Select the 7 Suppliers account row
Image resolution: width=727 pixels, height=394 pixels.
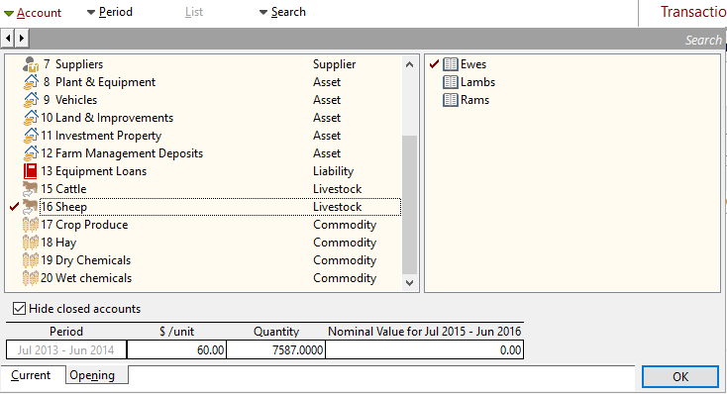tap(211, 64)
